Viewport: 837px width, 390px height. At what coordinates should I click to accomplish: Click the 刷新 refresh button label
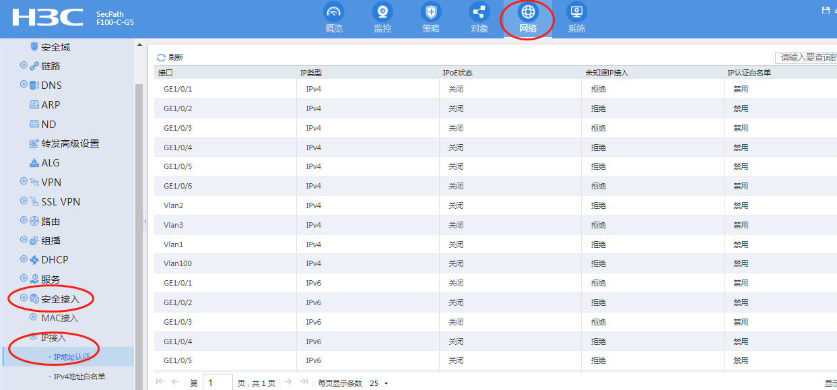175,58
